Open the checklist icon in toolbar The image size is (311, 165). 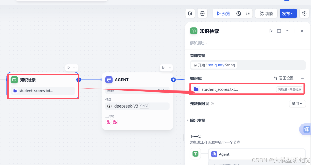click(x=248, y=14)
